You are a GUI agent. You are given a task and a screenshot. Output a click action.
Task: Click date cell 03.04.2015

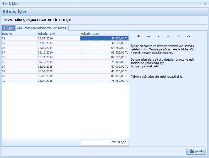click(58, 81)
